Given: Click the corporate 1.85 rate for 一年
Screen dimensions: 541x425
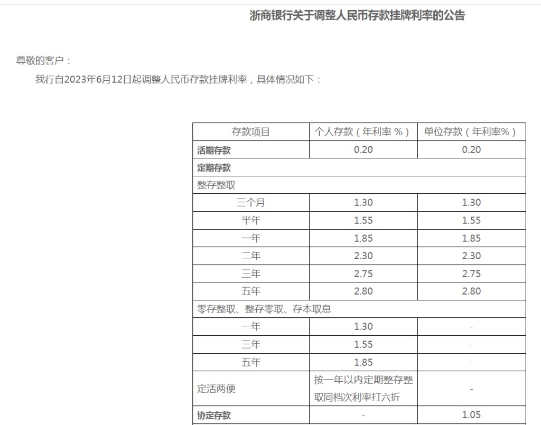Looking at the screenshot, I should click(x=471, y=239).
